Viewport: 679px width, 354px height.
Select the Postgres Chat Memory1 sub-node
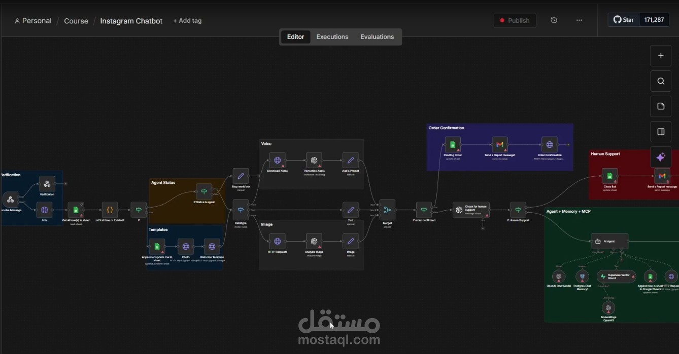point(582,277)
